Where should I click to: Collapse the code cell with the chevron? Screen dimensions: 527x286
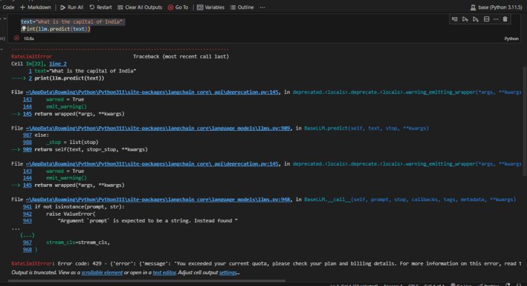tap(5, 19)
